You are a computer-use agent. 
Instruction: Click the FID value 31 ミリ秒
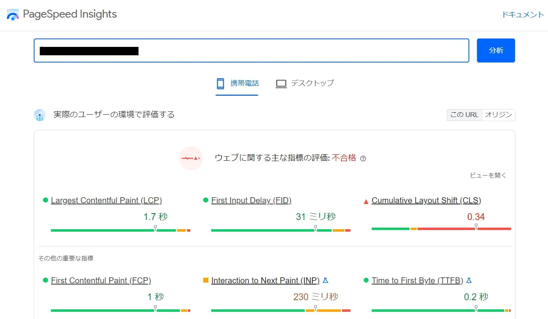(316, 217)
